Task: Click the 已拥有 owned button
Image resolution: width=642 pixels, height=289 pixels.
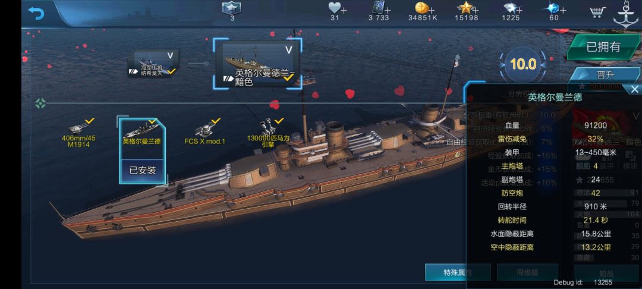Action: 603,47
